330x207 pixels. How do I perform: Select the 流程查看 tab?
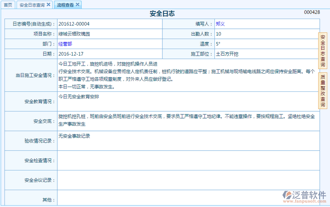[65, 5]
